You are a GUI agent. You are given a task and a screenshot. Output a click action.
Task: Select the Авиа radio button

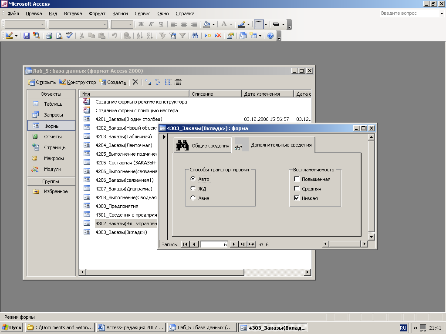point(193,198)
